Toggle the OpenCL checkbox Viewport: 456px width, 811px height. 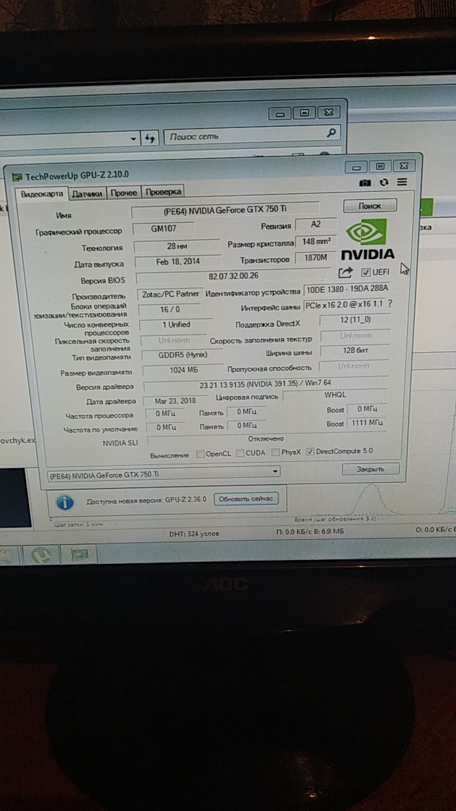tap(200, 453)
